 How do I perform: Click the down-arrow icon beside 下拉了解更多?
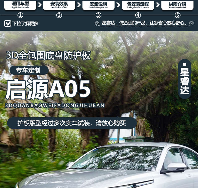[x=8, y=24]
